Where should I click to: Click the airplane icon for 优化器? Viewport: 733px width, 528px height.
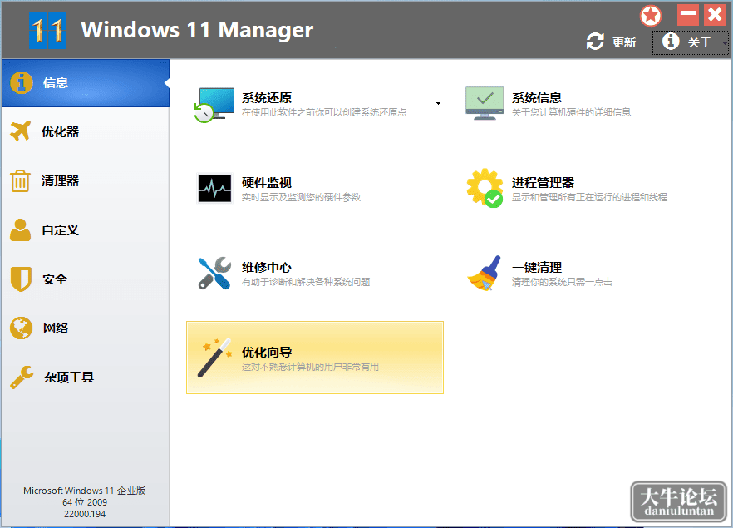point(20,131)
